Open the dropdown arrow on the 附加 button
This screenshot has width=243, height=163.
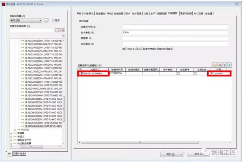point(181,154)
